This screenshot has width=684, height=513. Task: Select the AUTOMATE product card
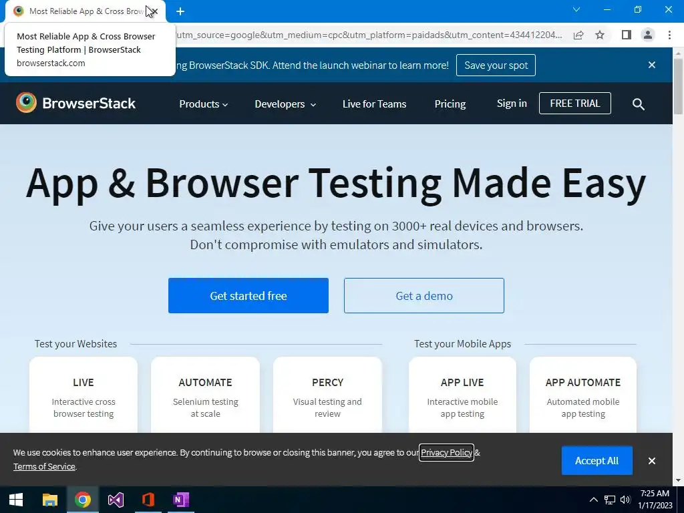[205, 395]
